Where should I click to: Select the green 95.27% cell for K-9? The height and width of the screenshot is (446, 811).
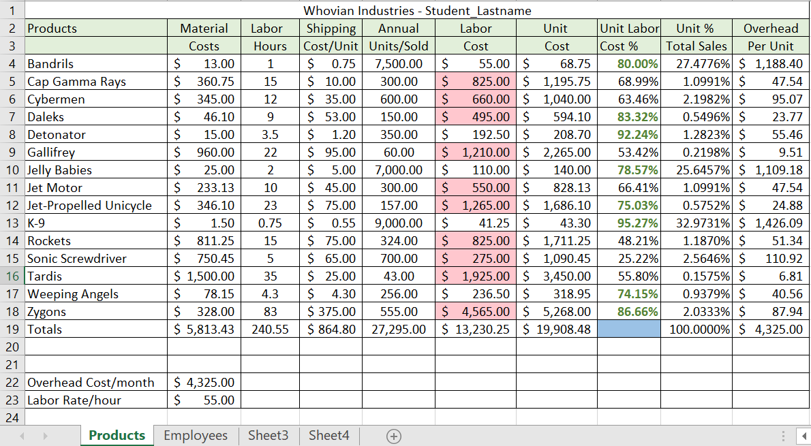tap(629, 223)
